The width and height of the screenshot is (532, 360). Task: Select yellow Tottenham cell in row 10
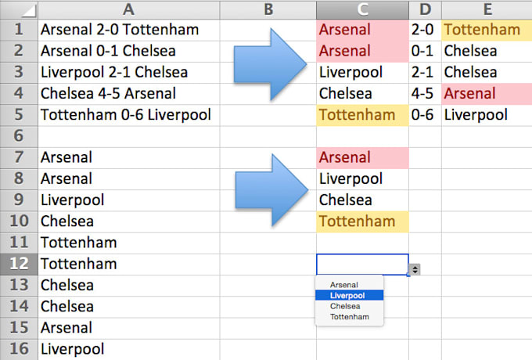click(362, 221)
